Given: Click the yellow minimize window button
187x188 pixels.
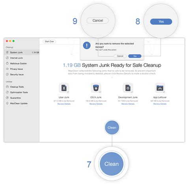Looking at the screenshot, I should click(x=10, y=41).
